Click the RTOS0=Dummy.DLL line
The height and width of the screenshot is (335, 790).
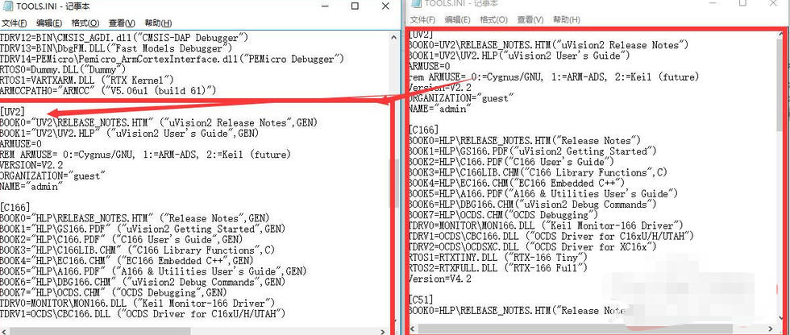coord(63,69)
